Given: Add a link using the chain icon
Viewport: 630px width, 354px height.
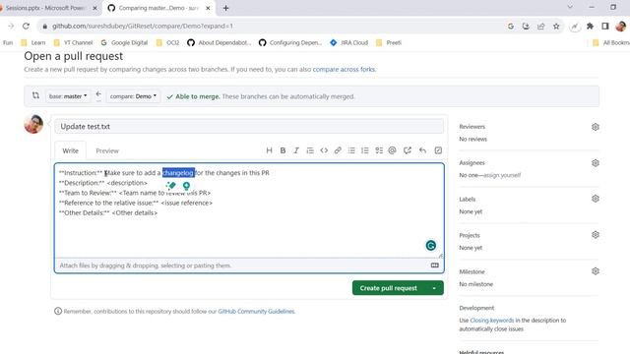Looking at the screenshot, I should coord(338,150).
